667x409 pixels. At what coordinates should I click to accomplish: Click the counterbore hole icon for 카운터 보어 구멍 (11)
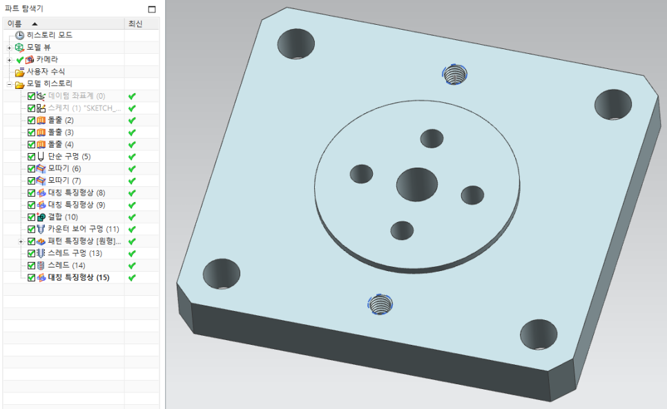41,230
